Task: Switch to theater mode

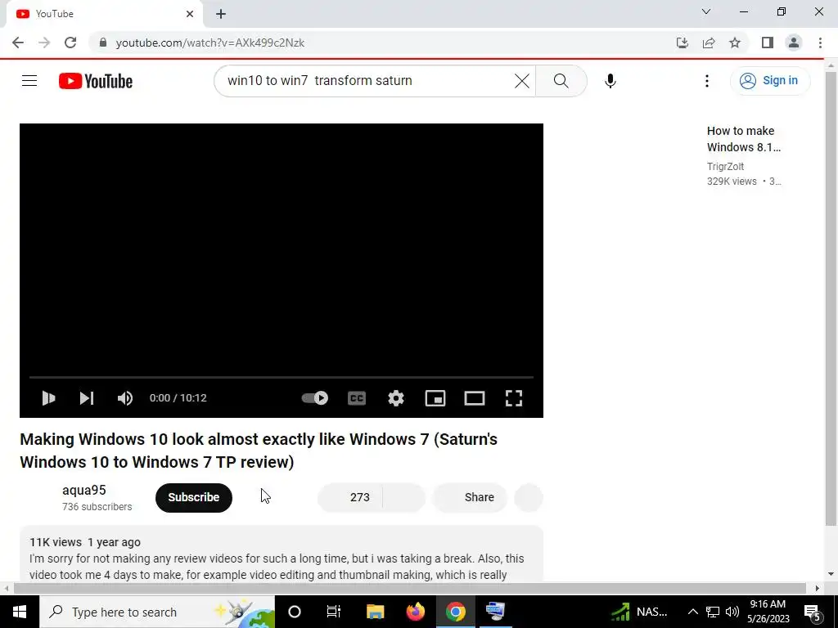Action: click(x=475, y=398)
